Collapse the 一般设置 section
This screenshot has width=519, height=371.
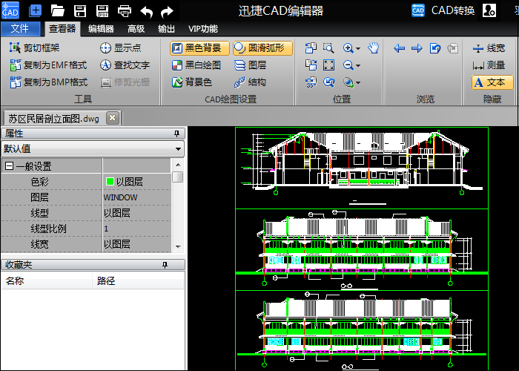click(9, 166)
